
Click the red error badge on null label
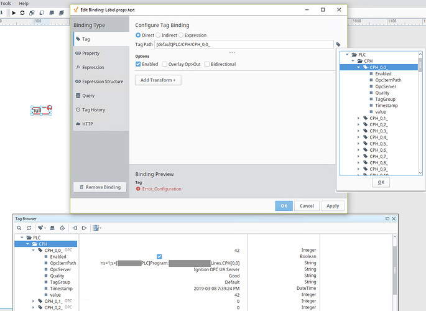click(x=50, y=108)
